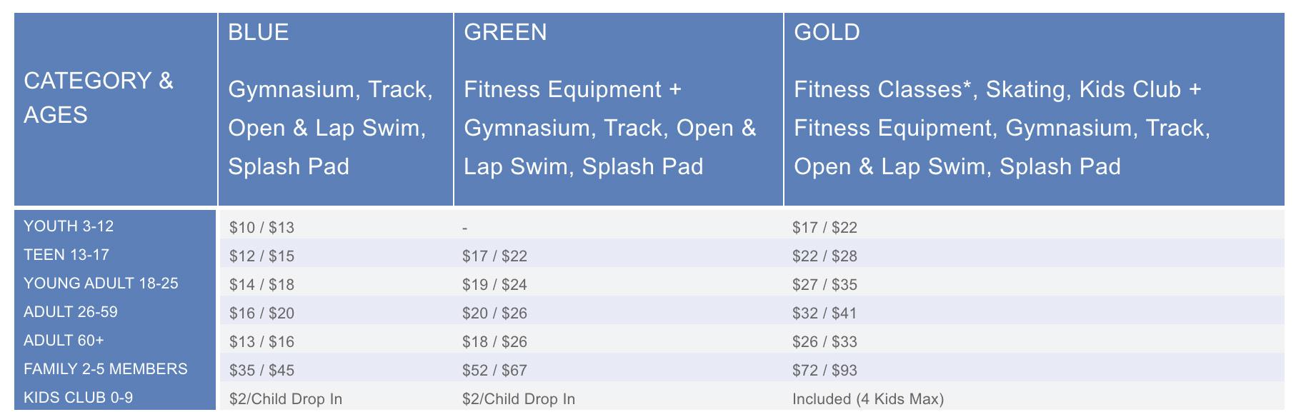Viewport: 1296px width, 417px height.
Task: Click the Green Family price $52 / $67
Action: pyautogui.click(x=494, y=371)
